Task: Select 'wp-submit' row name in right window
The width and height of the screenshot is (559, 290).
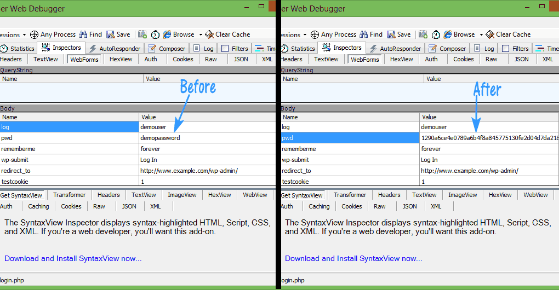Action: [295, 160]
